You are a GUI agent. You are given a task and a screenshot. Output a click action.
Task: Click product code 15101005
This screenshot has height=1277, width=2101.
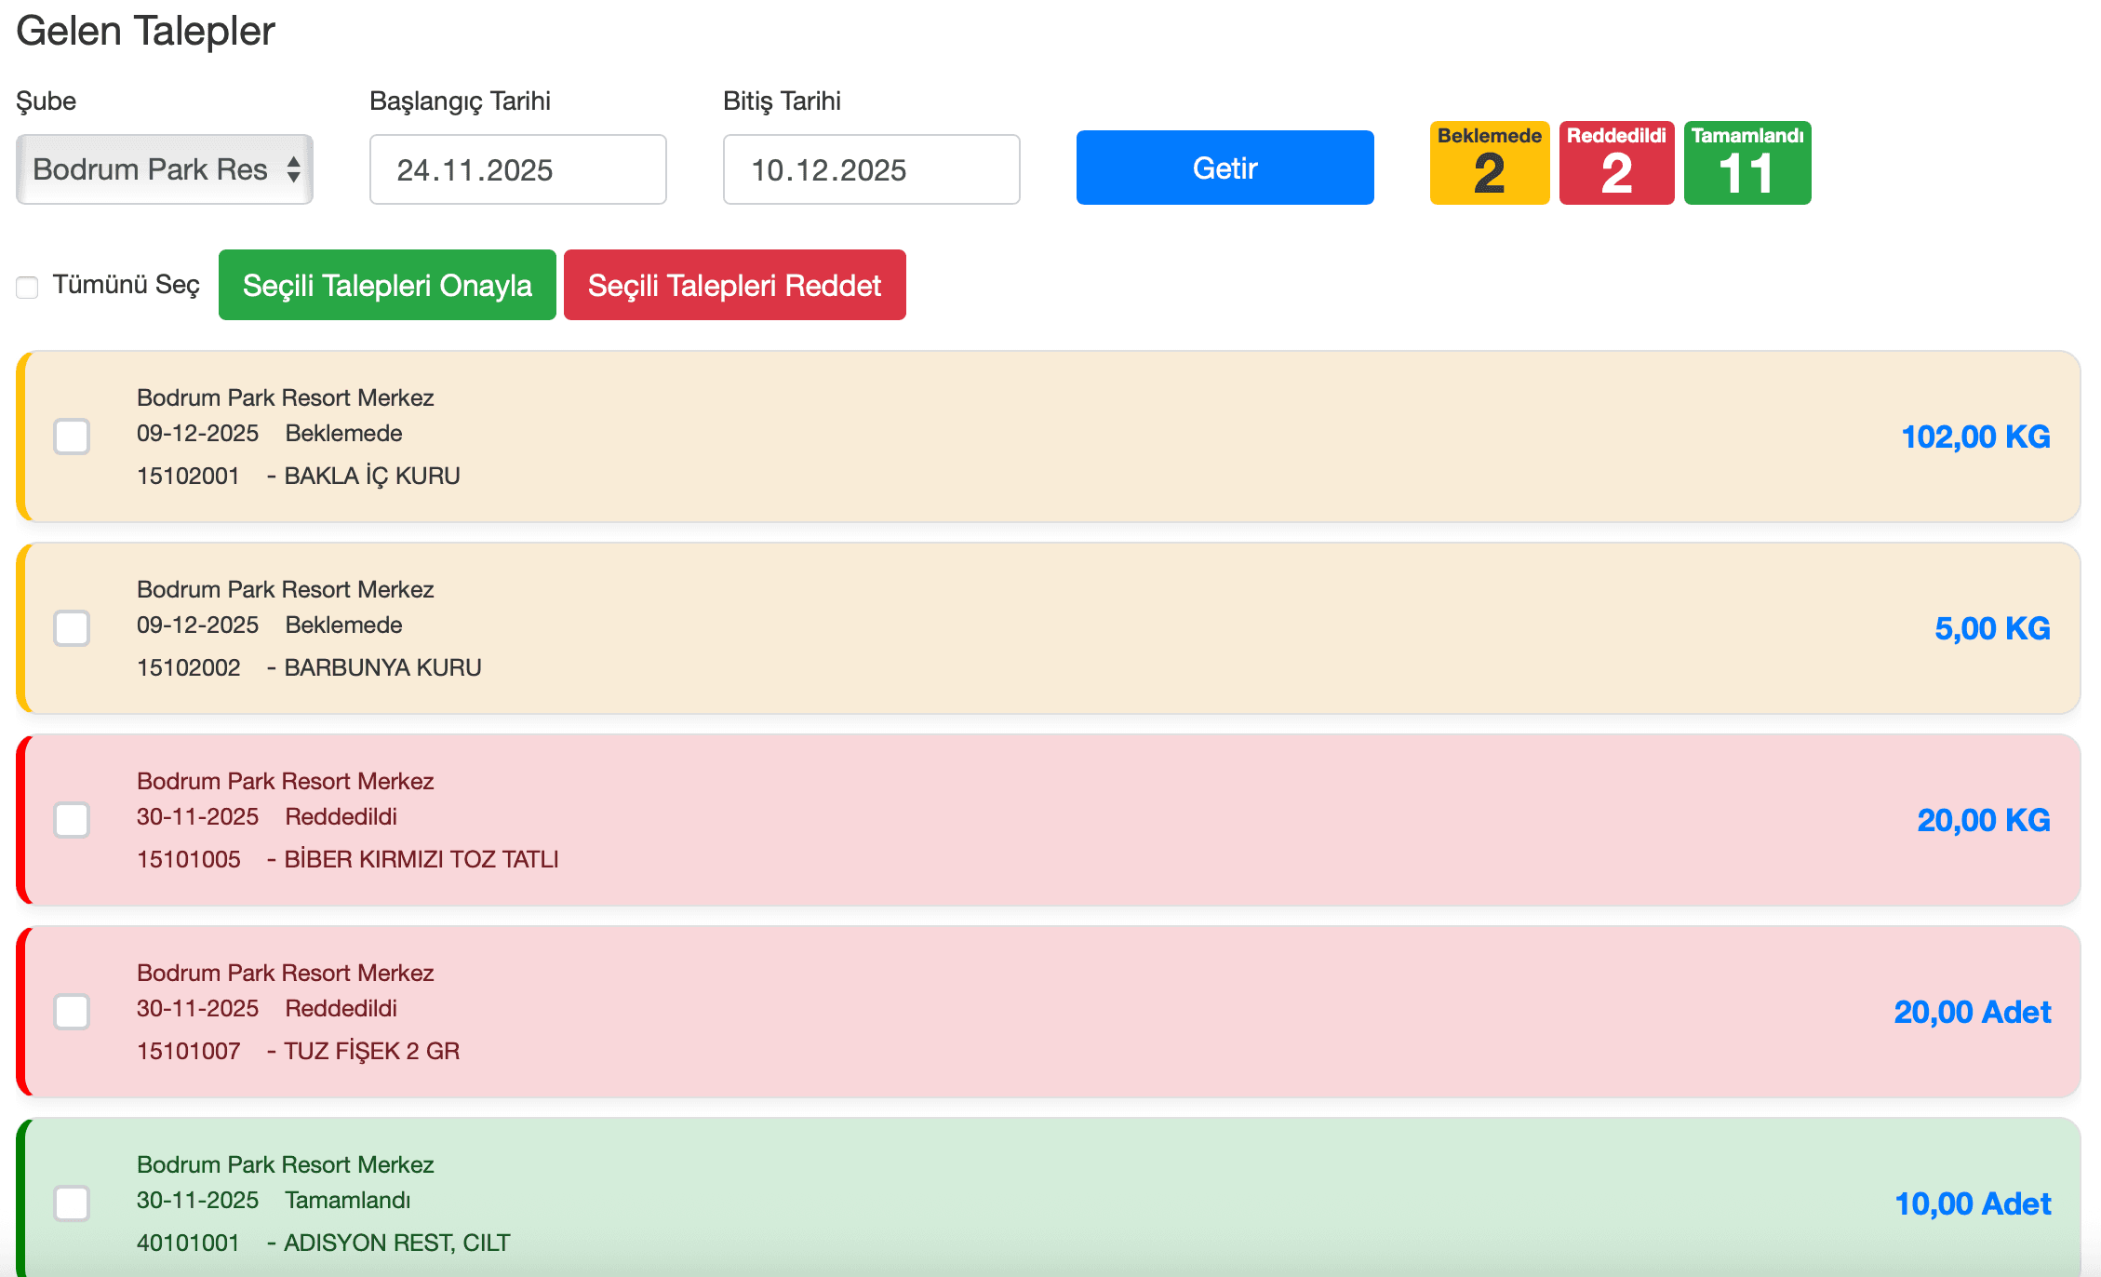pos(188,859)
